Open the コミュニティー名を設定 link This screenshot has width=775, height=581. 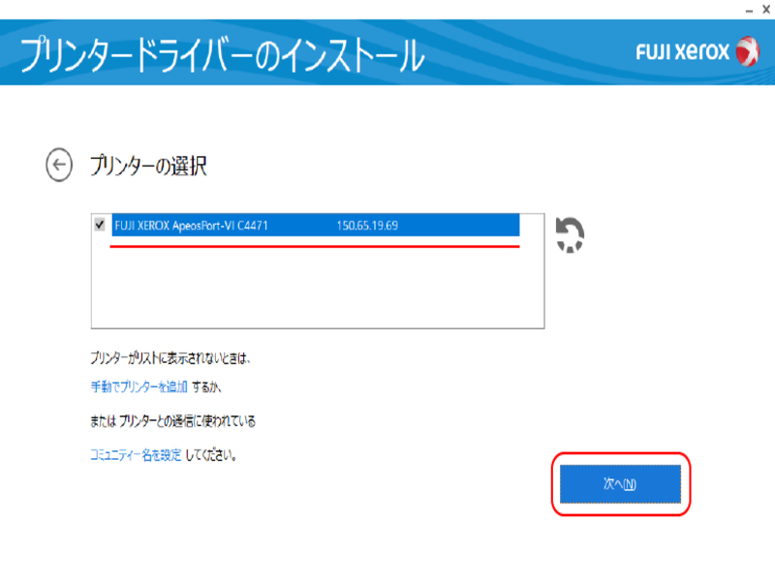[136, 455]
